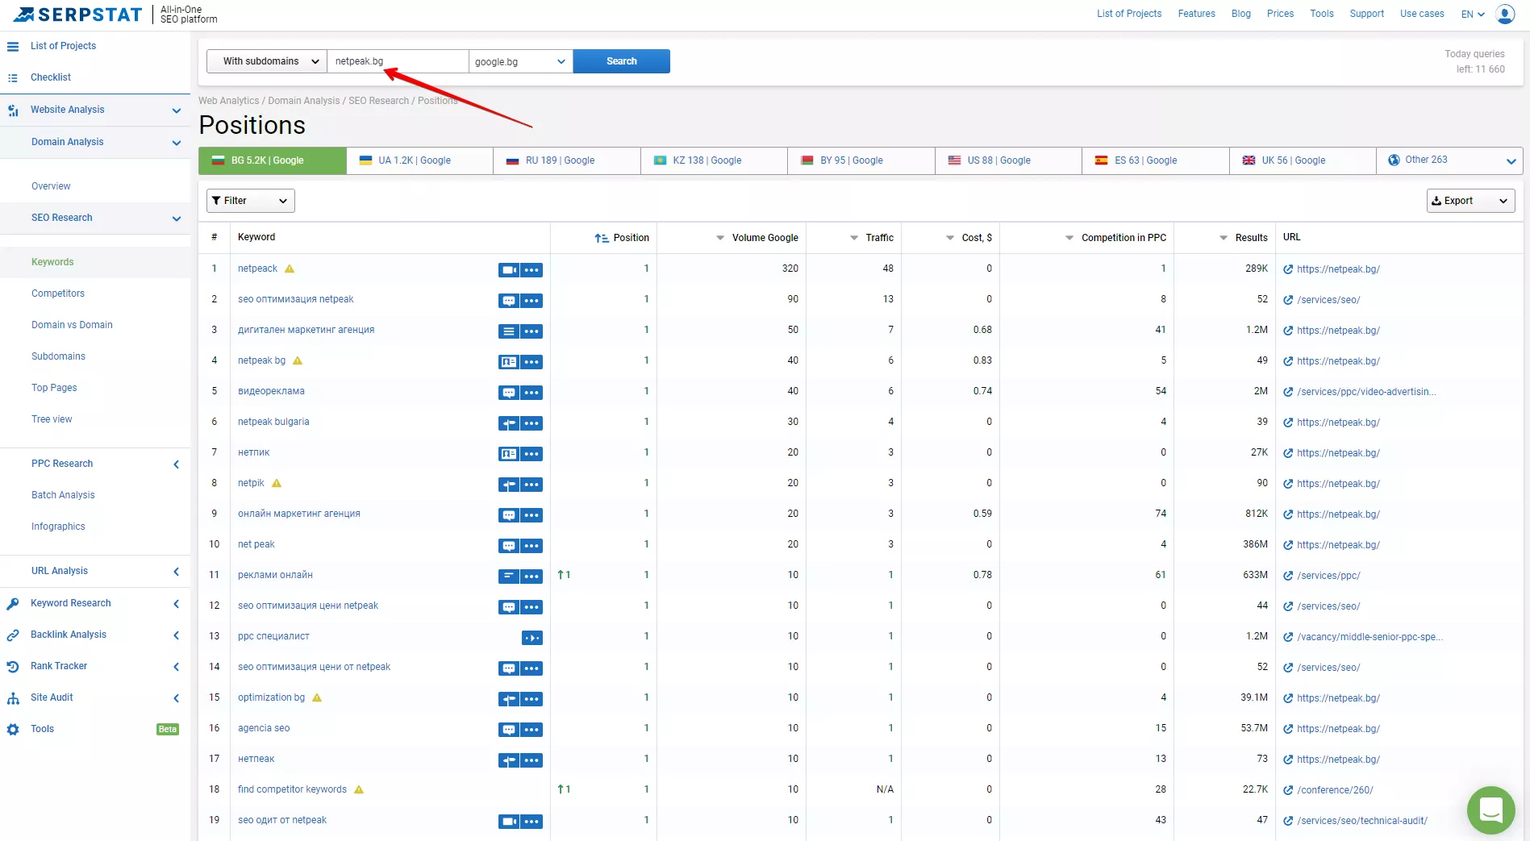This screenshot has width=1530, height=841.
Task: Switch to the ES 63 Google tab
Action: pyautogui.click(x=1156, y=160)
